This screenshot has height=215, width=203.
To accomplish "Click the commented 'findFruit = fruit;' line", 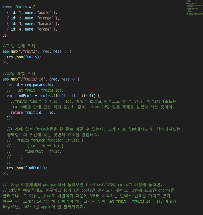I will 34,151.
